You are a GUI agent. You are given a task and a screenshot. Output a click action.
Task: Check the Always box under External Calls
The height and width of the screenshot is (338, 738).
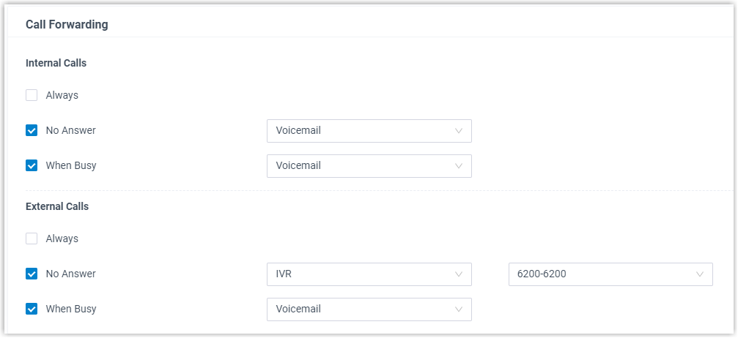click(x=32, y=239)
